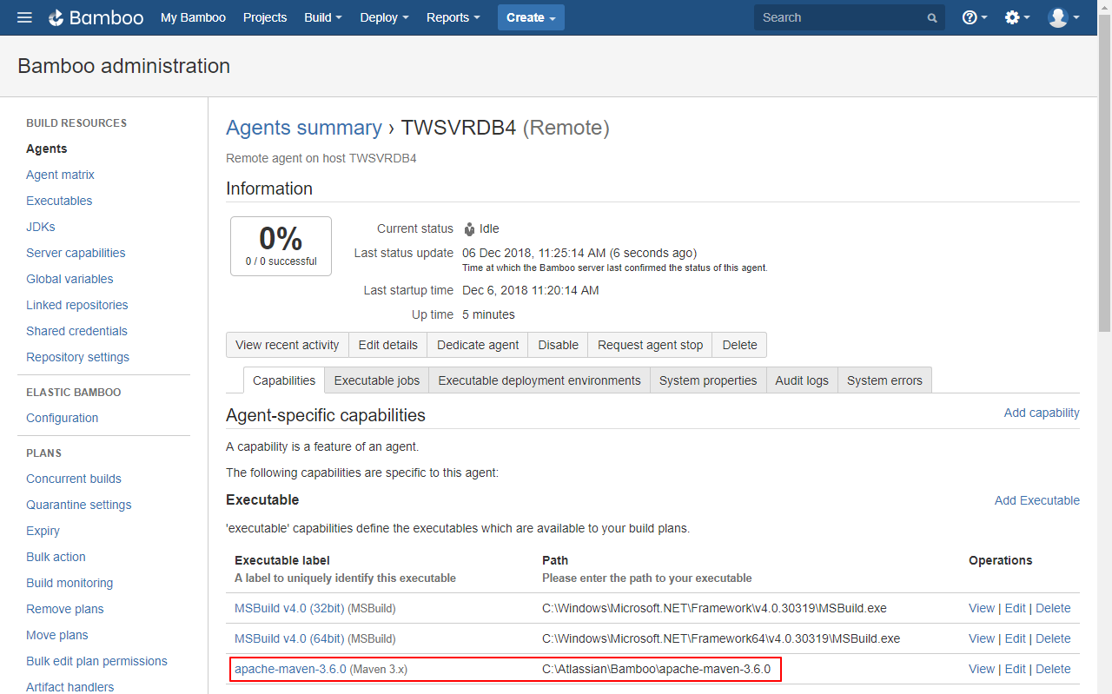Click the Add Executable link
The image size is (1112, 694).
pos(1037,500)
